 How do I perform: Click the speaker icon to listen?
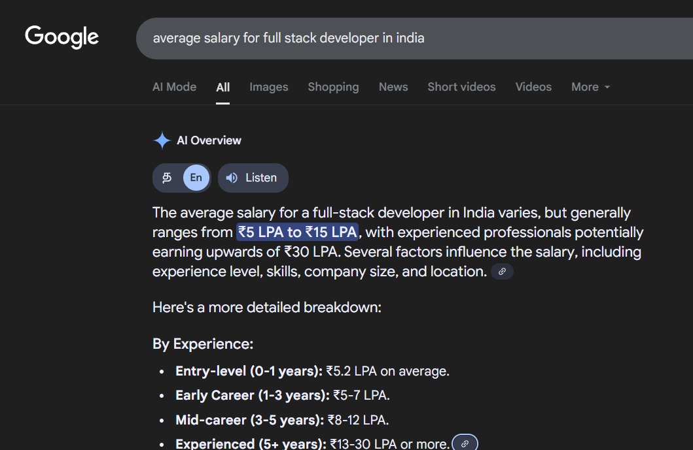(232, 178)
